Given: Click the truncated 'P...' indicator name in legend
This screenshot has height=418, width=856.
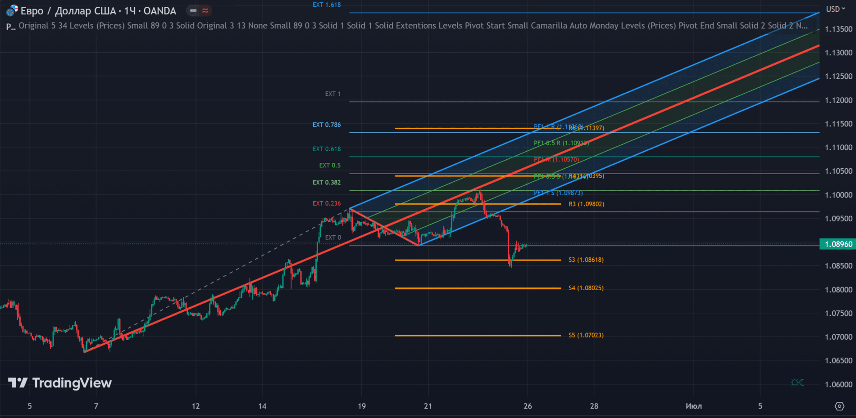Looking at the screenshot, I should pos(11,27).
